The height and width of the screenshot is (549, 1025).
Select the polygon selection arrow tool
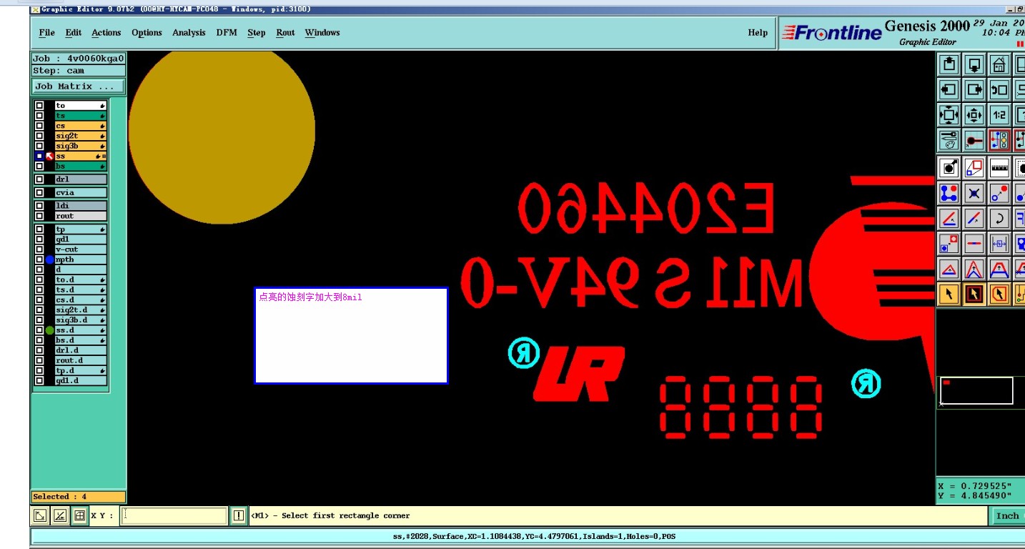tap(999, 294)
